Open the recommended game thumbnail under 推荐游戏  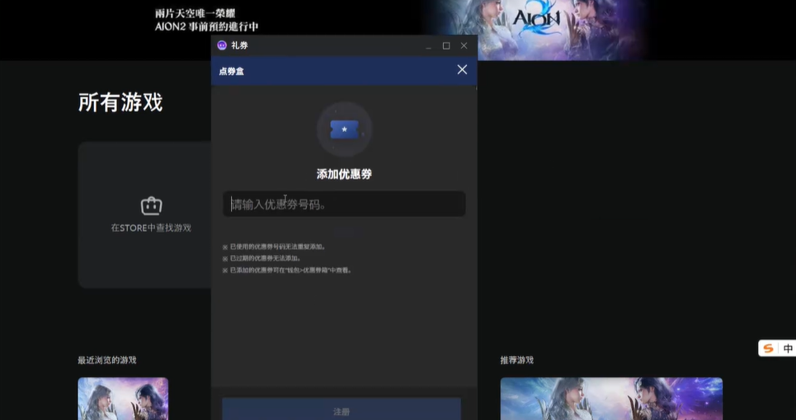pyautogui.click(x=611, y=399)
